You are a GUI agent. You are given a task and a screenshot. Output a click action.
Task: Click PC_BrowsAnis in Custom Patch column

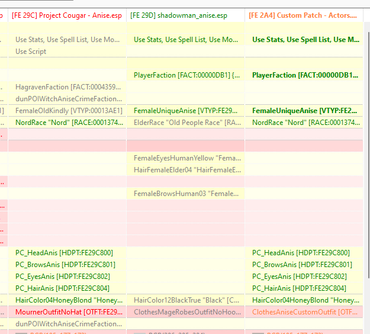pos(304,265)
